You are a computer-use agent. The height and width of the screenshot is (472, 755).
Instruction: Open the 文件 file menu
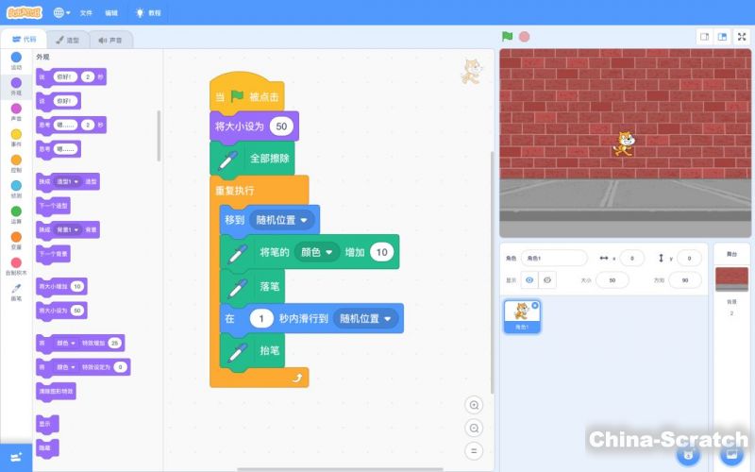(x=86, y=13)
